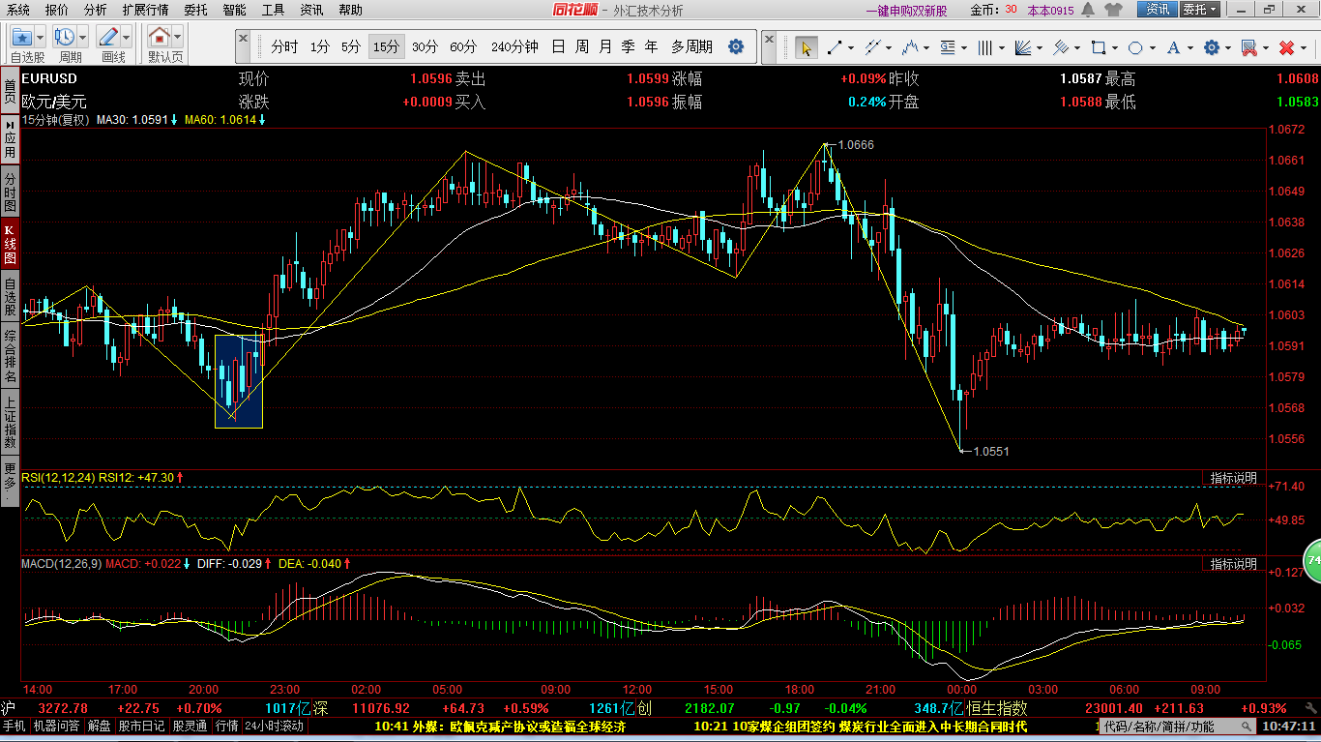This screenshot has height=742, width=1321.
Task: Click the red X delete drawings icon
Action: tap(1286, 47)
